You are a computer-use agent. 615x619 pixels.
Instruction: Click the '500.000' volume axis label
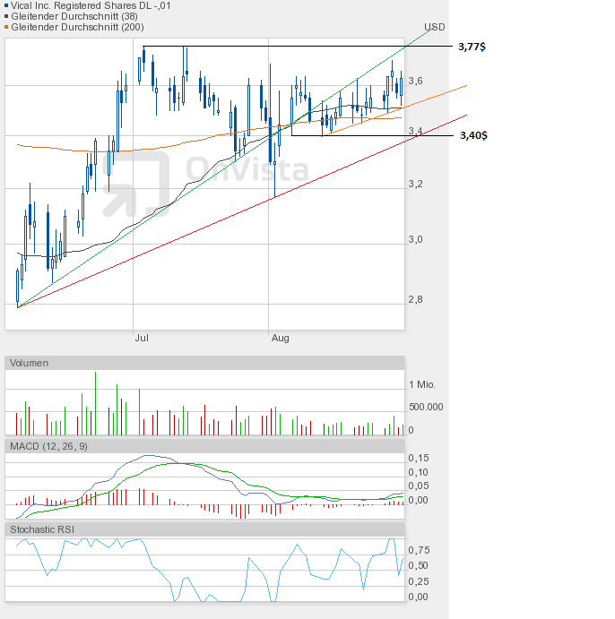point(426,407)
